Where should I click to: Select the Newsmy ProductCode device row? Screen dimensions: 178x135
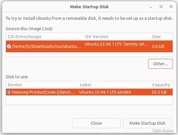click(x=89, y=92)
